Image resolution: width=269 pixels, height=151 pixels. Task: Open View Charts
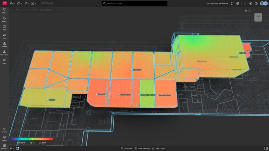[158, 148]
